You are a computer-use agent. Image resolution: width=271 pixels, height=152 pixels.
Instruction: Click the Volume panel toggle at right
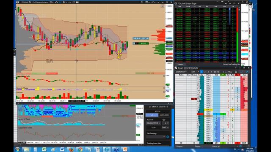pyautogui.click(x=164, y=92)
